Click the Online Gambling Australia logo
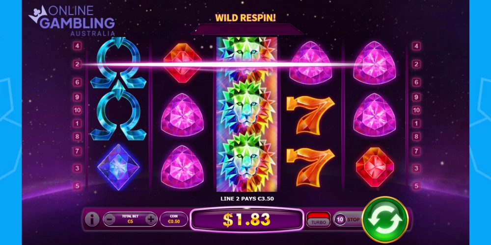 (x=72, y=20)
